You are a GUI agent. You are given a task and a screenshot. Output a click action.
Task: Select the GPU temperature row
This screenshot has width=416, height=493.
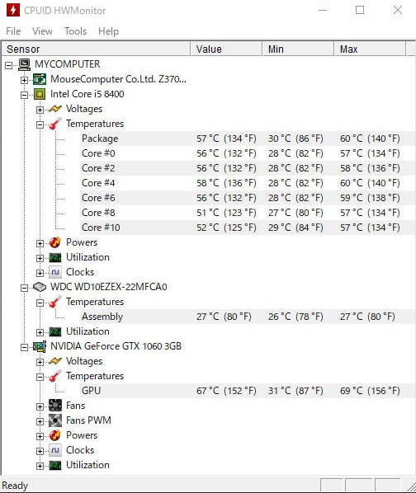248,391
